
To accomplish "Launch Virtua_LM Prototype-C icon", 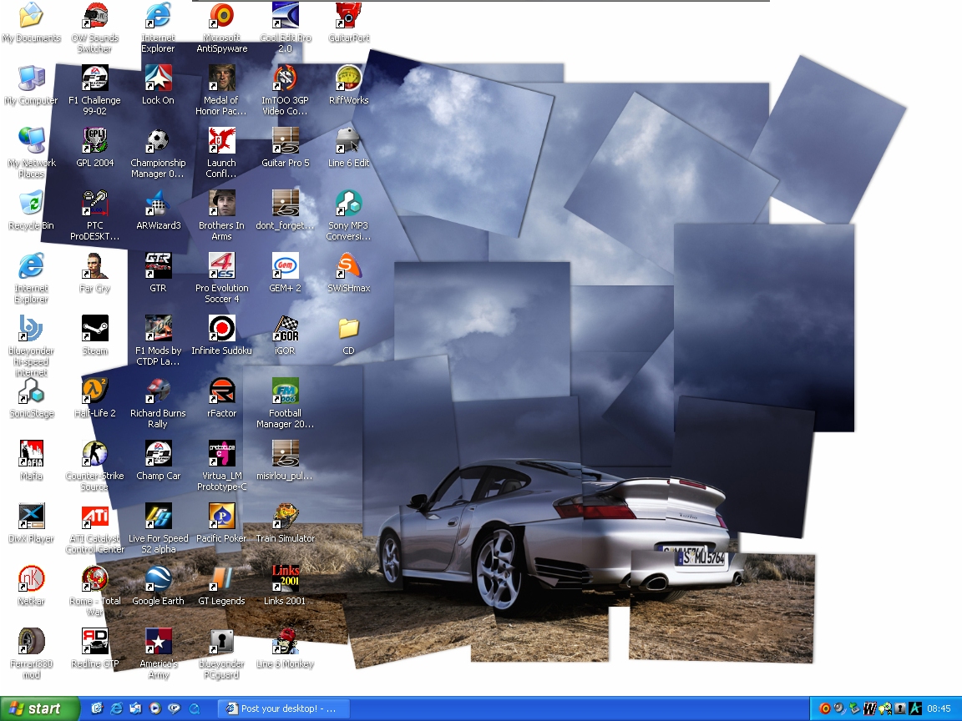I will click(x=221, y=453).
